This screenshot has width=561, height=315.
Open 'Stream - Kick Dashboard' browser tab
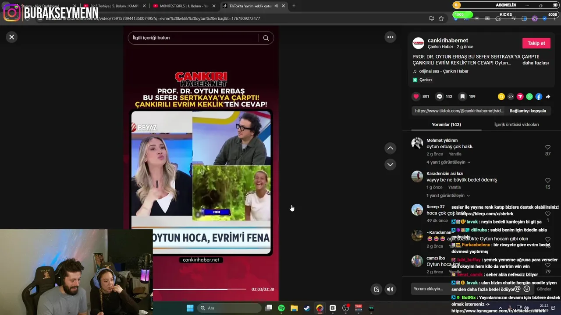pyautogui.click(x=44, y=6)
